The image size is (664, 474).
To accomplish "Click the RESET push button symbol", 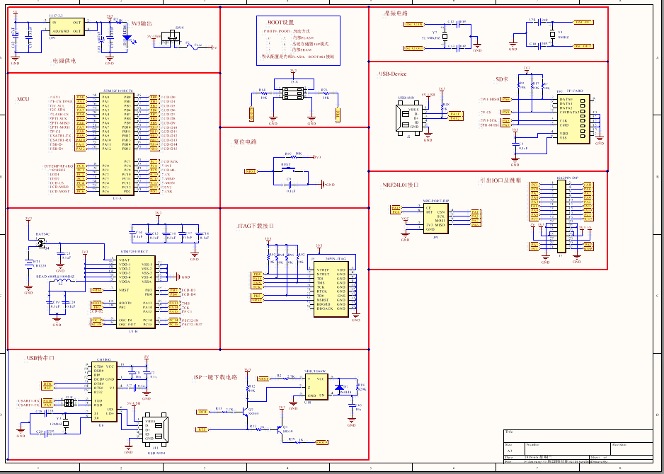I will (x=287, y=170).
